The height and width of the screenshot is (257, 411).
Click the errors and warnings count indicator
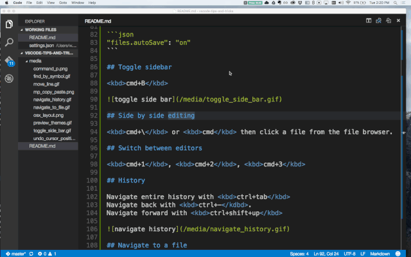pos(49,253)
